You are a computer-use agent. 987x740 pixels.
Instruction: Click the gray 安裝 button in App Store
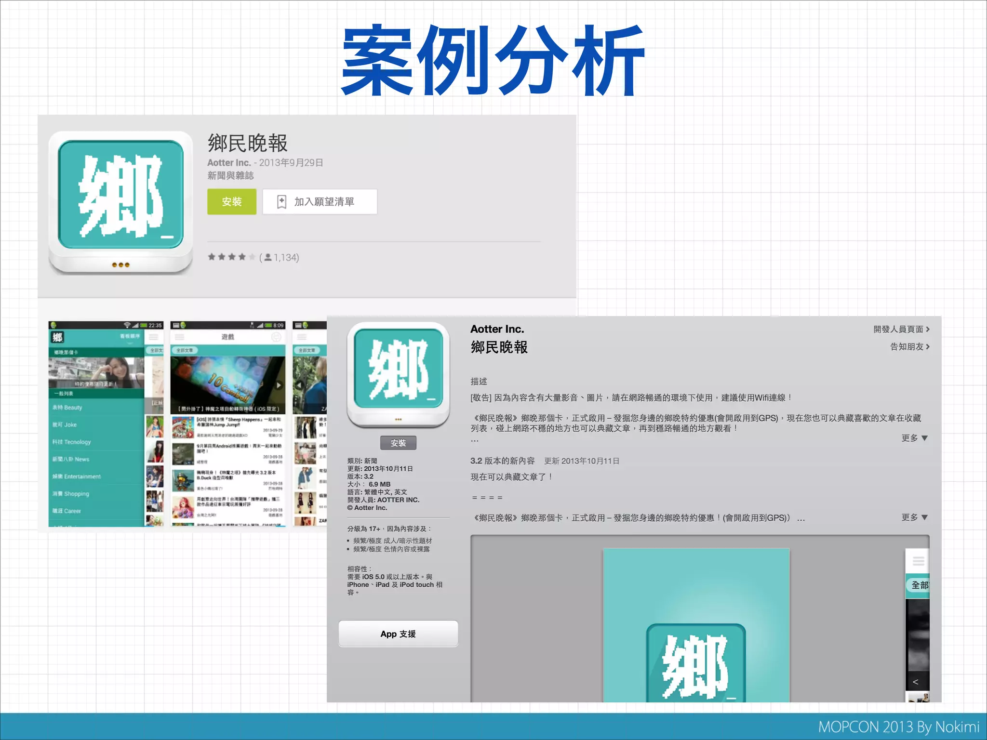point(398,443)
